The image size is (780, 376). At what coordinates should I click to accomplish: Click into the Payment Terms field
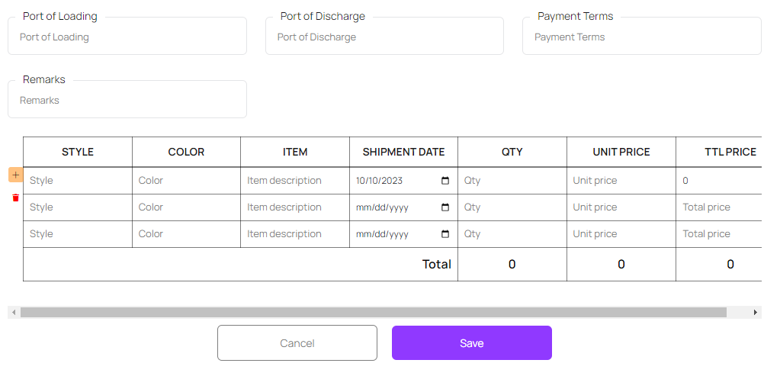coord(641,37)
